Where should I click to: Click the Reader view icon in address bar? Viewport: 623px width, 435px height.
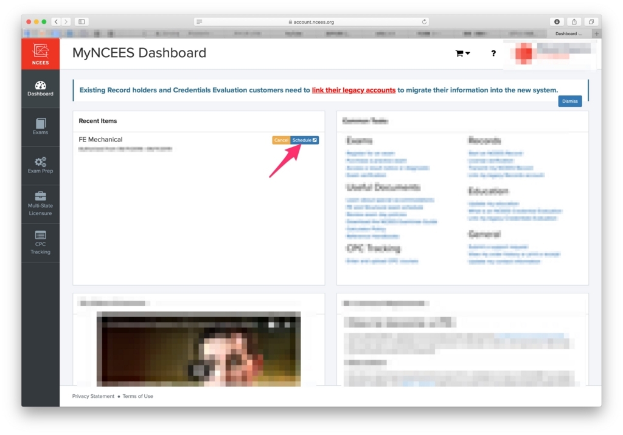coord(200,22)
